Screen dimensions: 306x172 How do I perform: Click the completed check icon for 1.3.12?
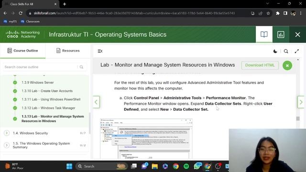pos(15,108)
